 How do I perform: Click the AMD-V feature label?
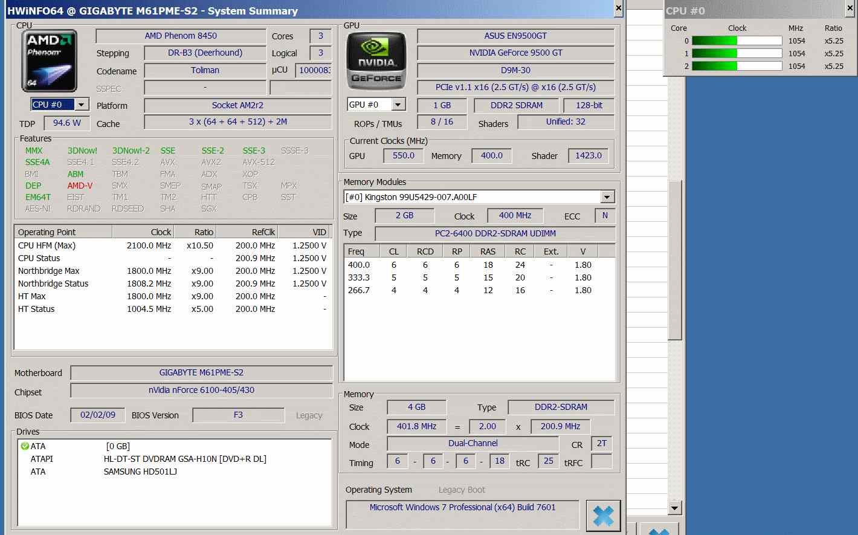point(80,186)
